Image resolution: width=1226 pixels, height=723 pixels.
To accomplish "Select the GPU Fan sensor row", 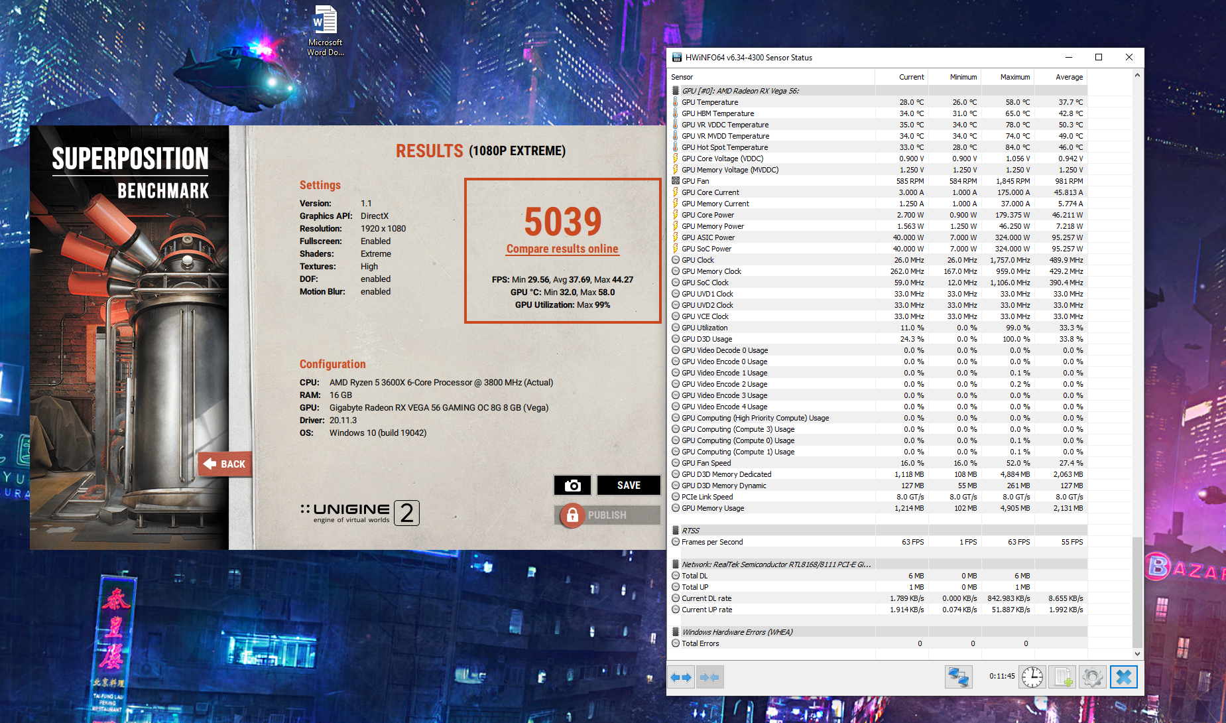I will click(878, 181).
